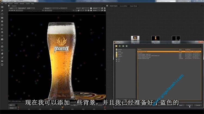204x114 pixels.
Task: Open the Deep nodes toolbar menu
Action: tap(2, 47)
